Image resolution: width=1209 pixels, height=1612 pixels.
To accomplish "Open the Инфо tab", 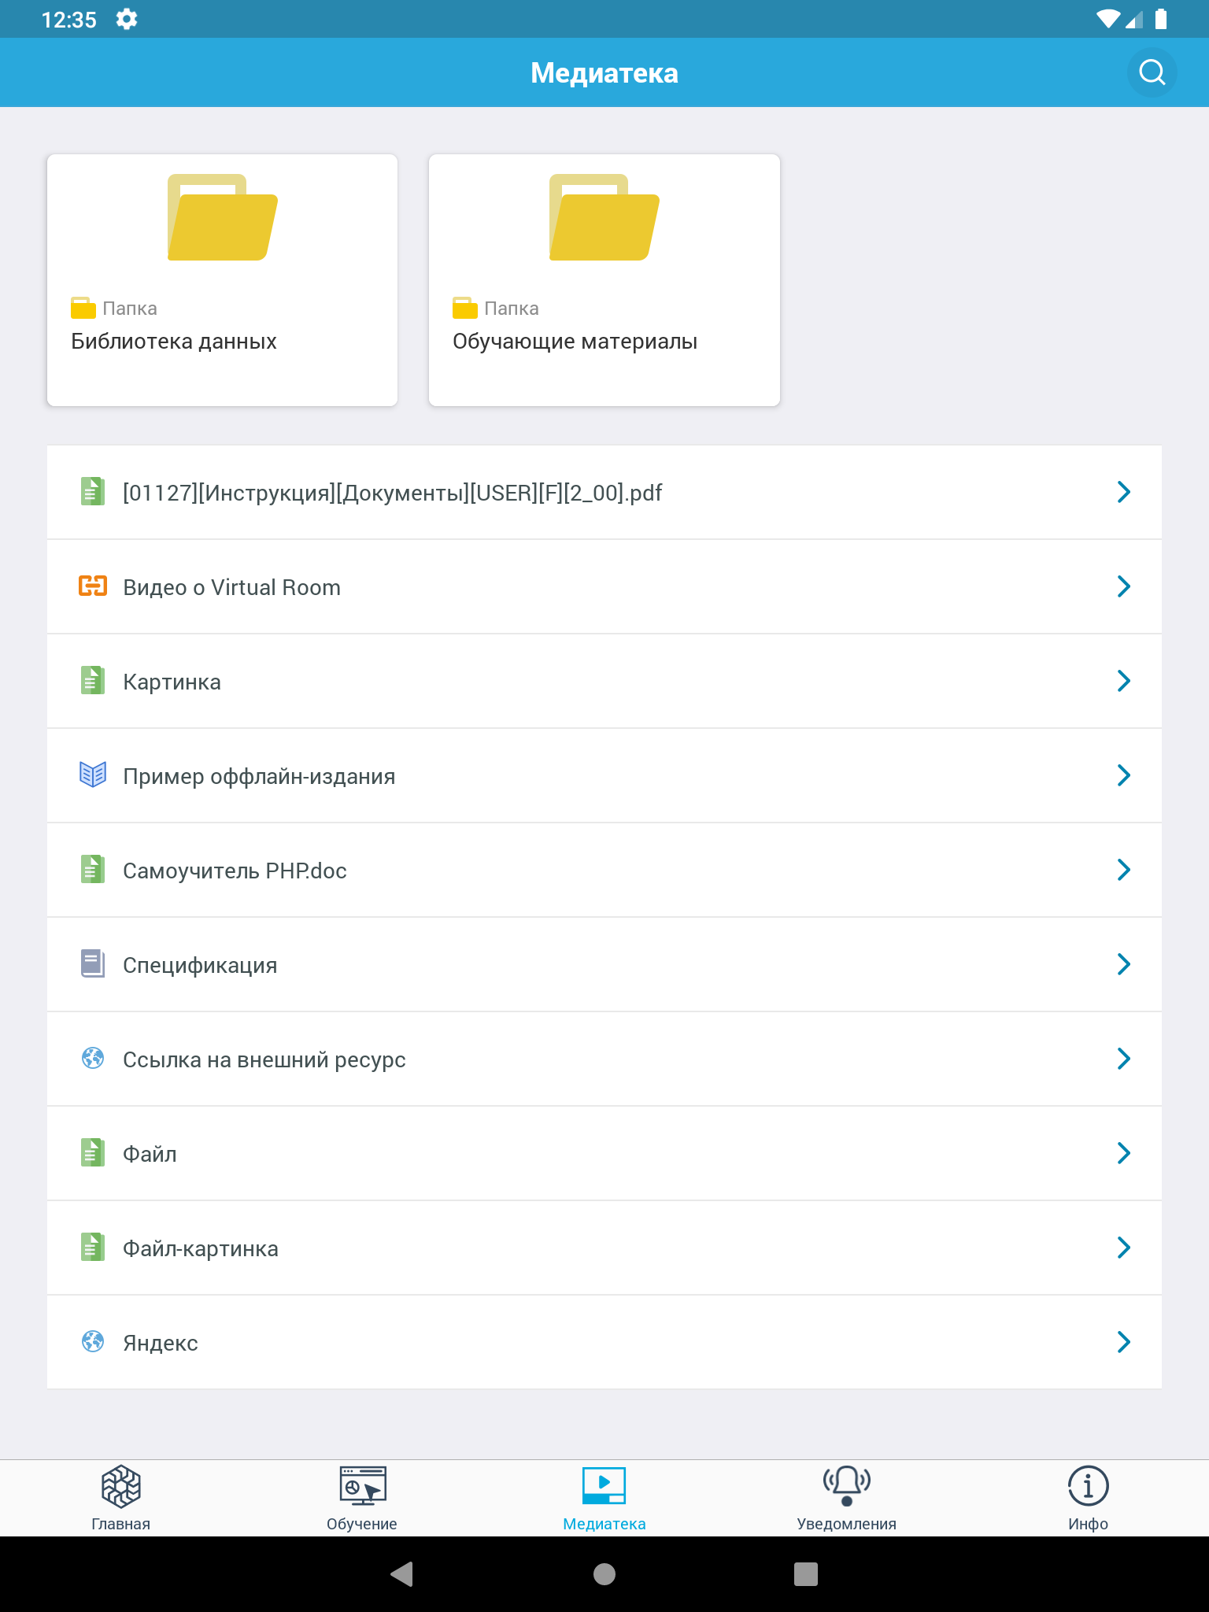I will click(x=1088, y=1498).
